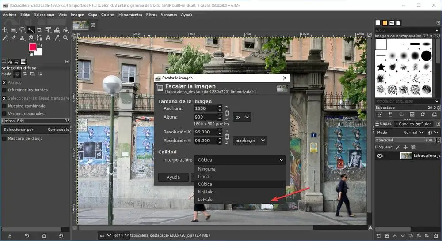Select the Free Select lasso tool
This screenshot has width=442, height=241.
pyautogui.click(x=22, y=30)
